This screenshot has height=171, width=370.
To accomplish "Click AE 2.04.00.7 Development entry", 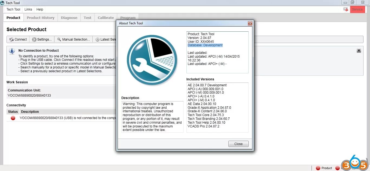I will tap(207, 85).
